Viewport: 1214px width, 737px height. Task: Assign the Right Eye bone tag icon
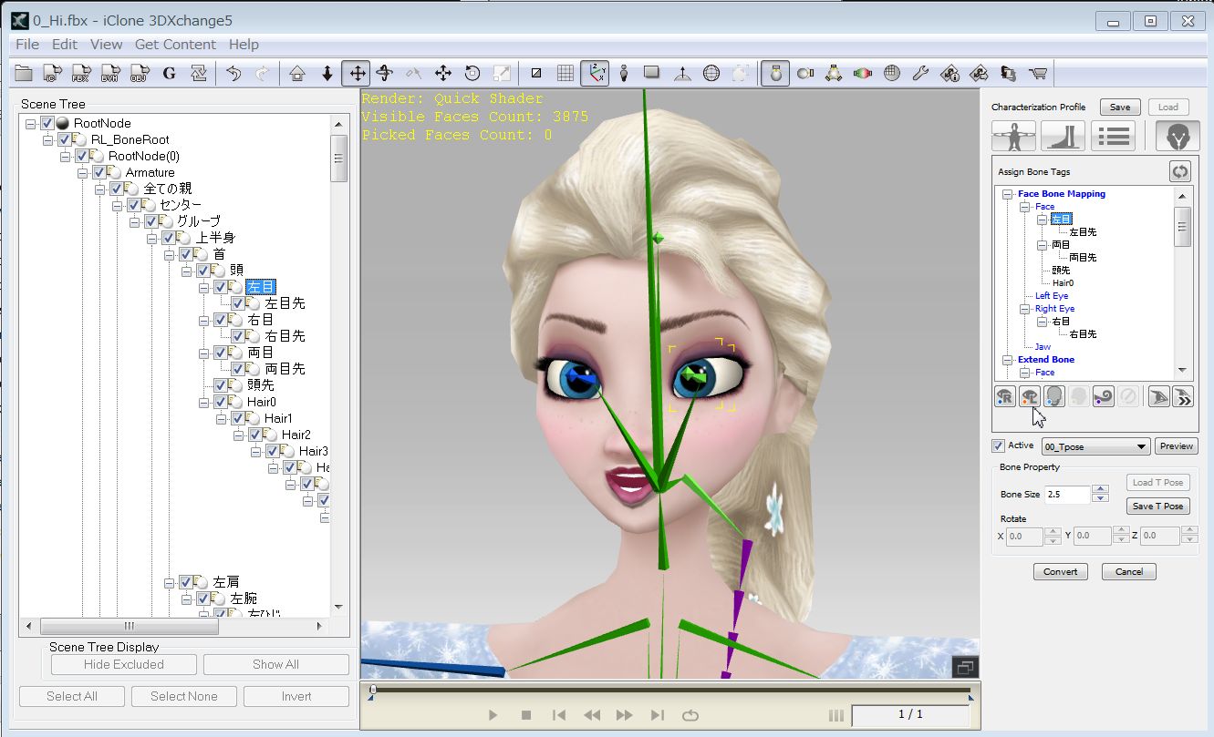tap(1004, 396)
